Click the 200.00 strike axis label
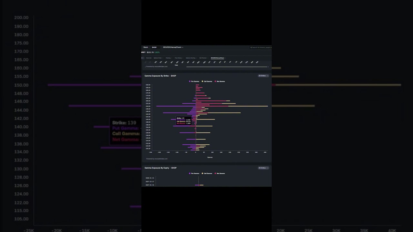Viewport: 413px width, 232px height. tap(148, 85)
